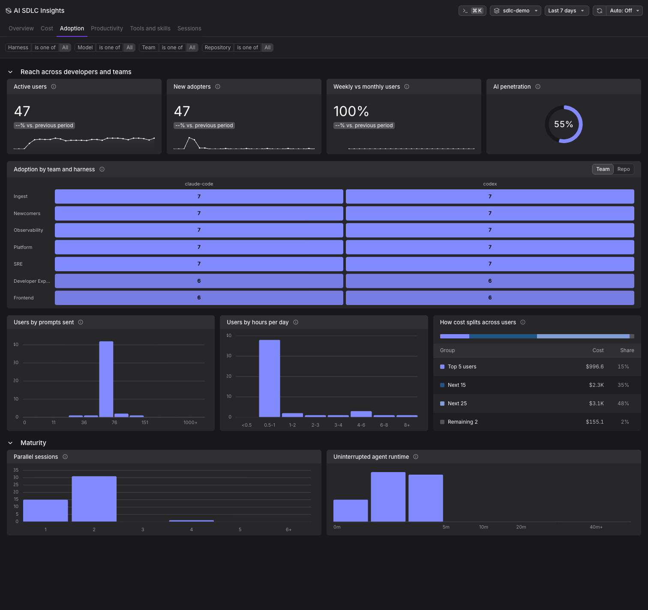Click the 2 sessions bar in Parallel sessions

coord(94,499)
